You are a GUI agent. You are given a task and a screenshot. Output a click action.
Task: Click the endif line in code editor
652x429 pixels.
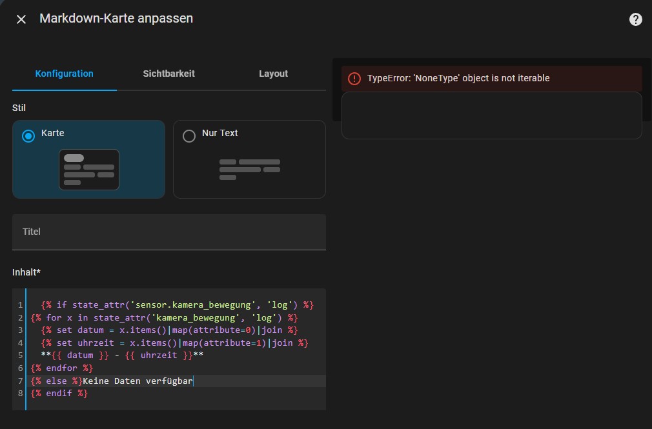59,393
